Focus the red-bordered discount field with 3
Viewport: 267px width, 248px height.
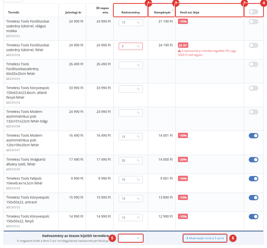131,46
